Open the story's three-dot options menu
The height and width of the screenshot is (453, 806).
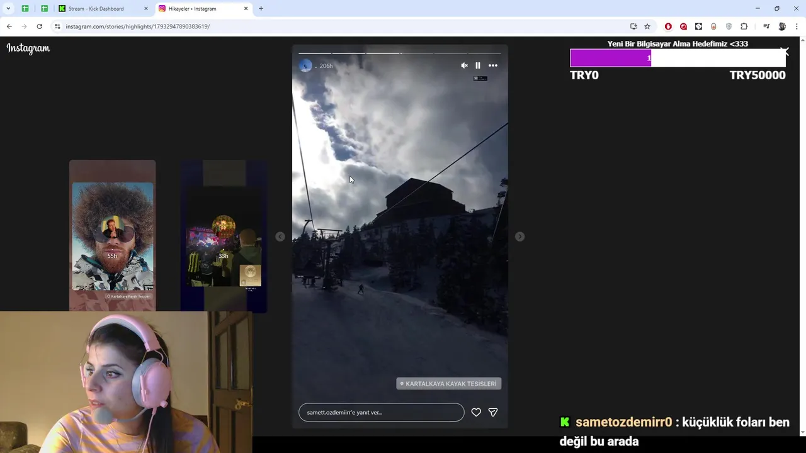click(x=493, y=65)
